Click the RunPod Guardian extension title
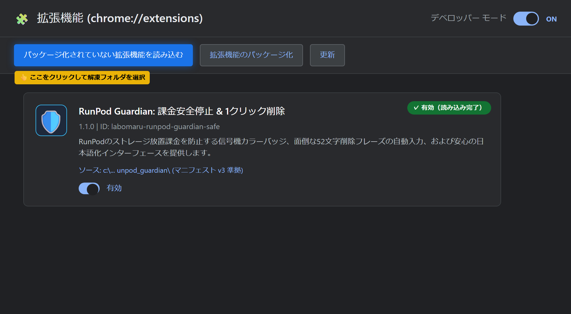 182,111
